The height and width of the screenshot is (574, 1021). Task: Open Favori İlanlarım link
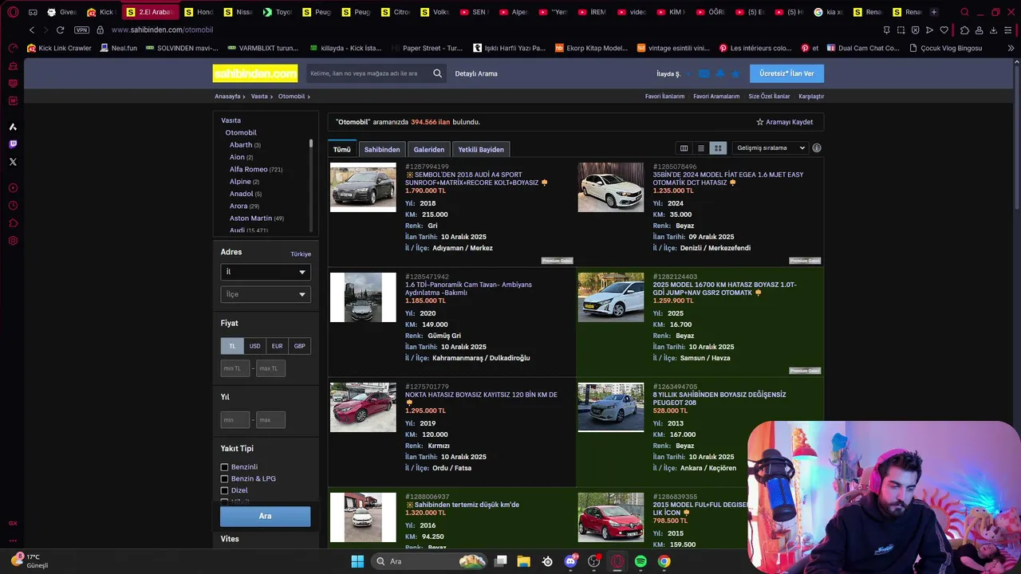[664, 96]
